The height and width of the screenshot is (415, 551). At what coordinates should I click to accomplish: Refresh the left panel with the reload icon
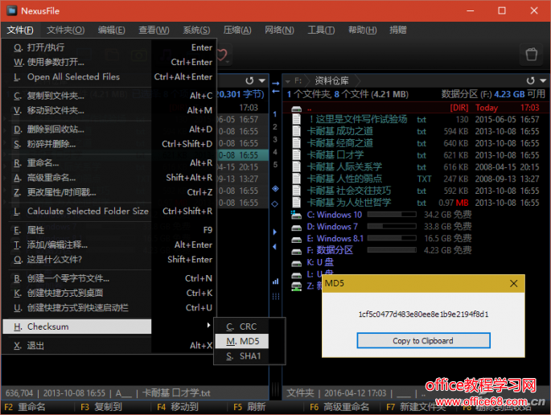[x=249, y=80]
